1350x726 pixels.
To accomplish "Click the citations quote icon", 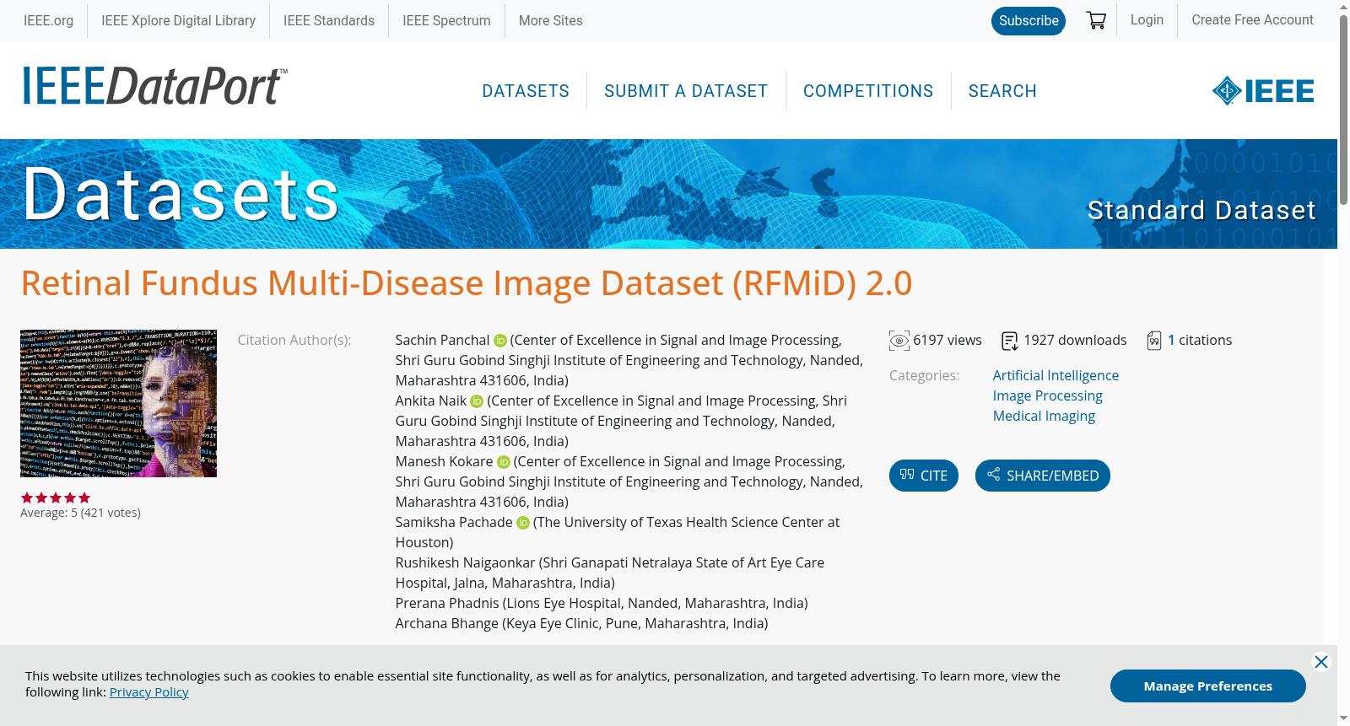I will tap(1154, 341).
